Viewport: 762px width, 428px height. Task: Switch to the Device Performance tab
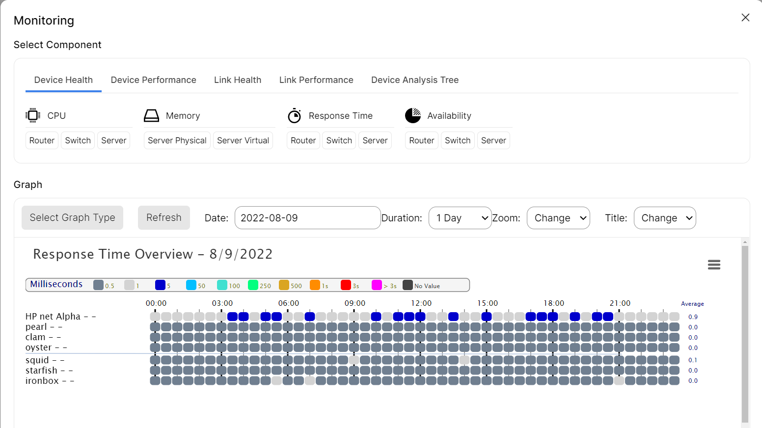pos(153,80)
